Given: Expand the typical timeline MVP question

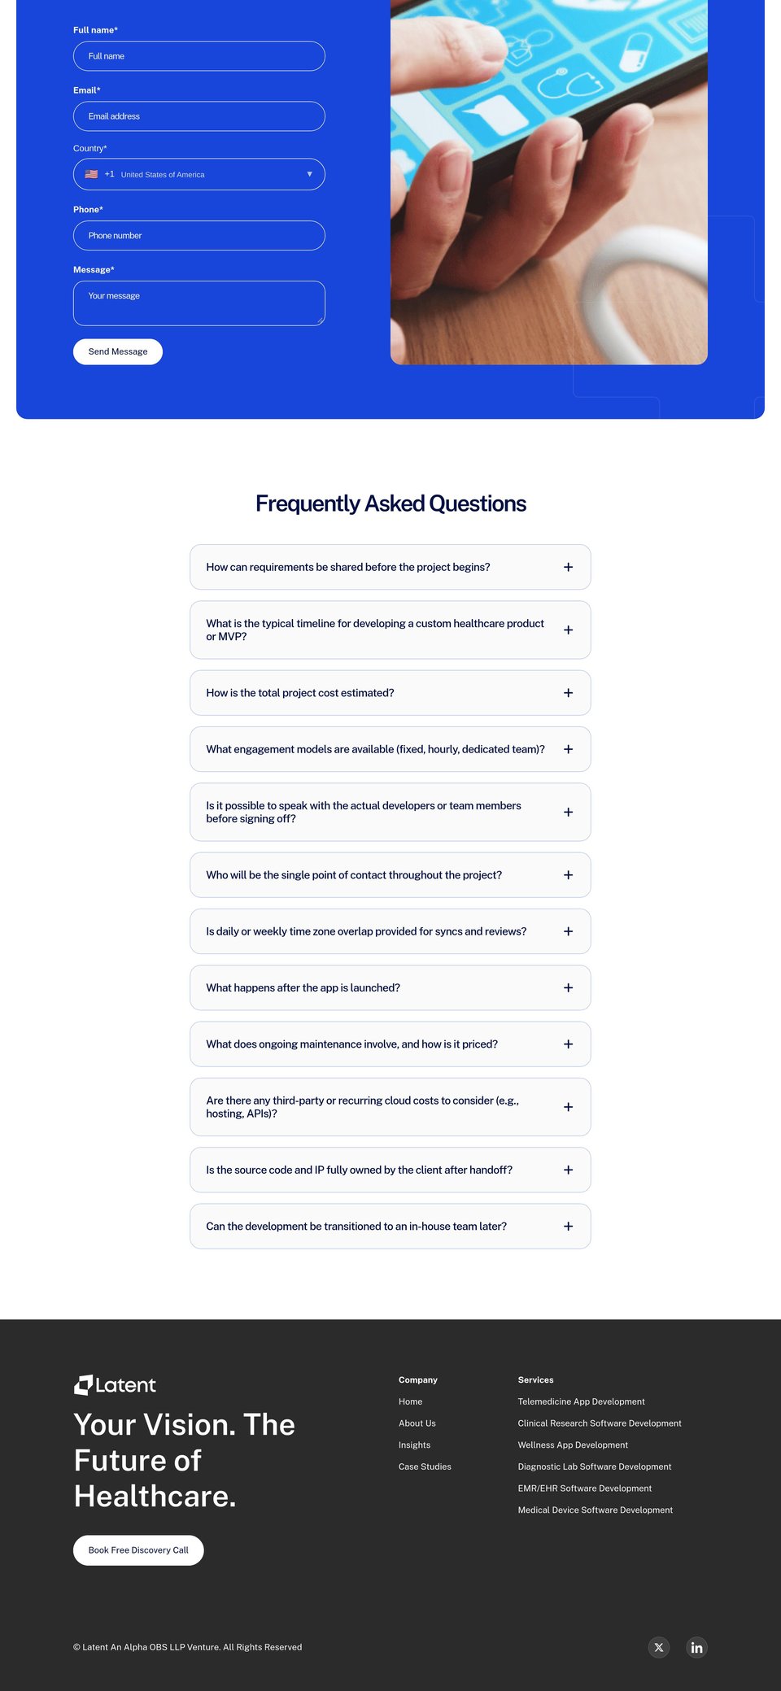Looking at the screenshot, I should pyautogui.click(x=390, y=630).
